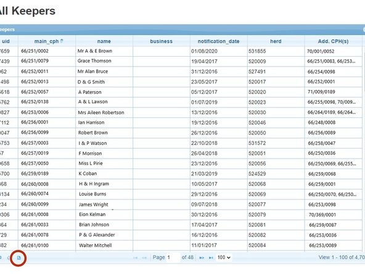Sort by the business column header
The height and width of the screenshot is (274, 365).
pyautogui.click(x=161, y=41)
